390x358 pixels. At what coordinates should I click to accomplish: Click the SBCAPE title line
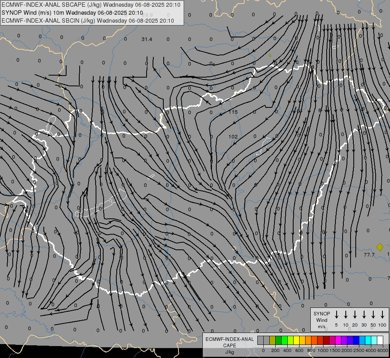click(x=91, y=5)
